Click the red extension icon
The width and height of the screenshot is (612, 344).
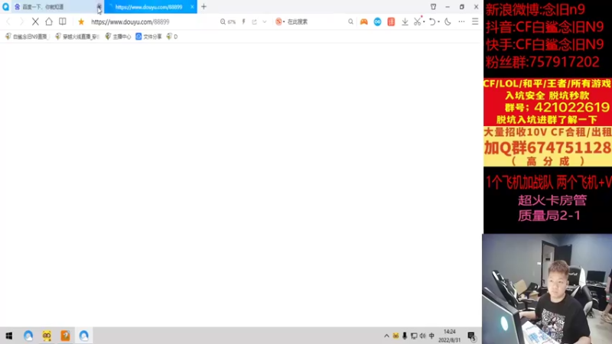[391, 22]
